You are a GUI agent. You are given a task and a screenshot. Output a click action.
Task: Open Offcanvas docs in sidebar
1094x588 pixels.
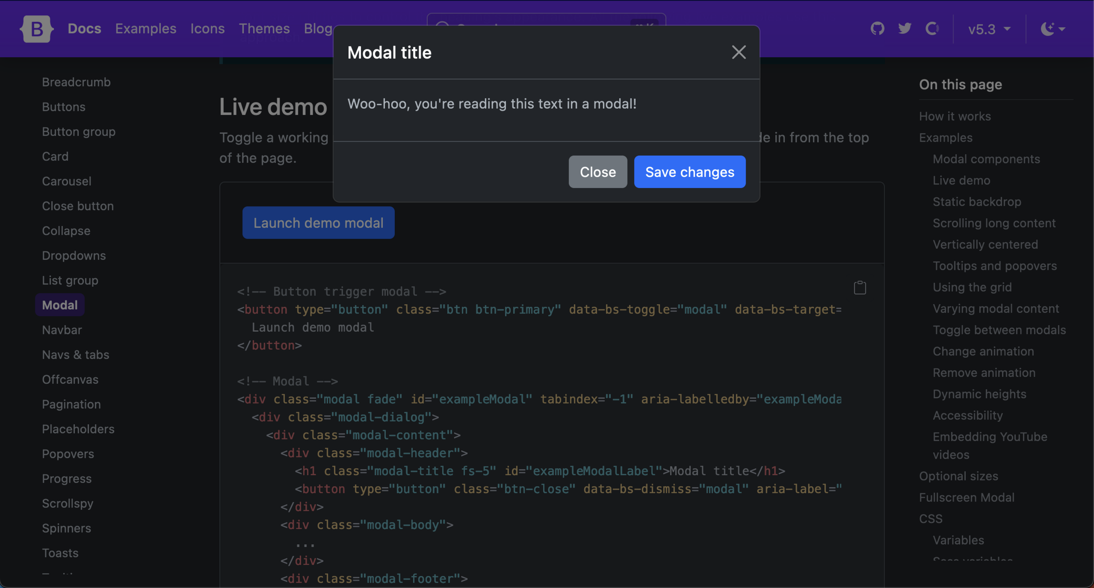70,379
